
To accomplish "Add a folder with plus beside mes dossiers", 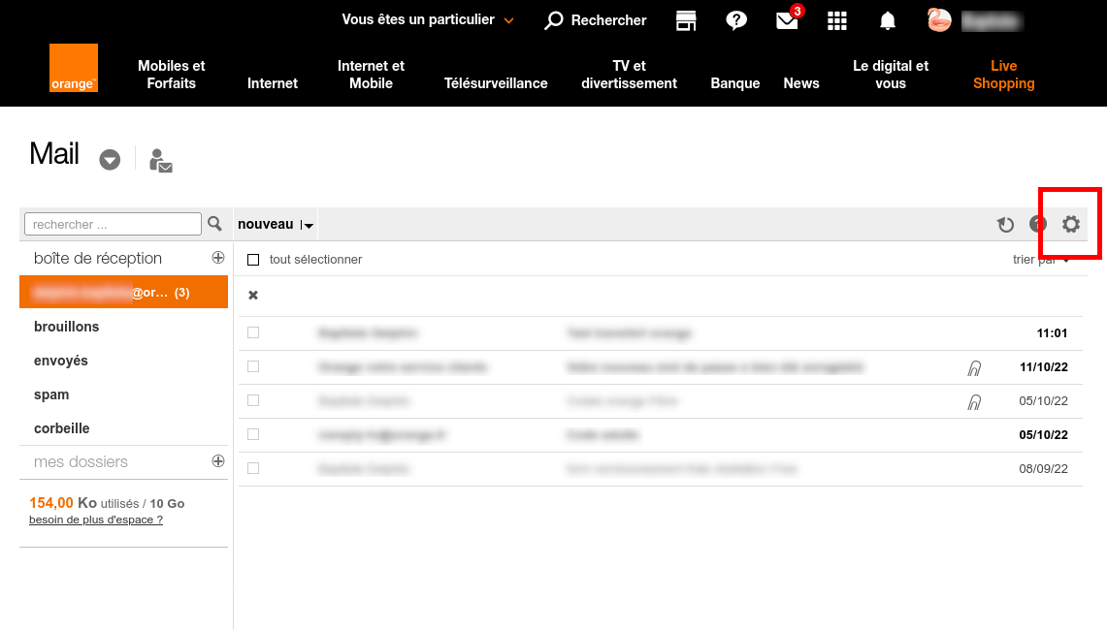I will click(218, 460).
